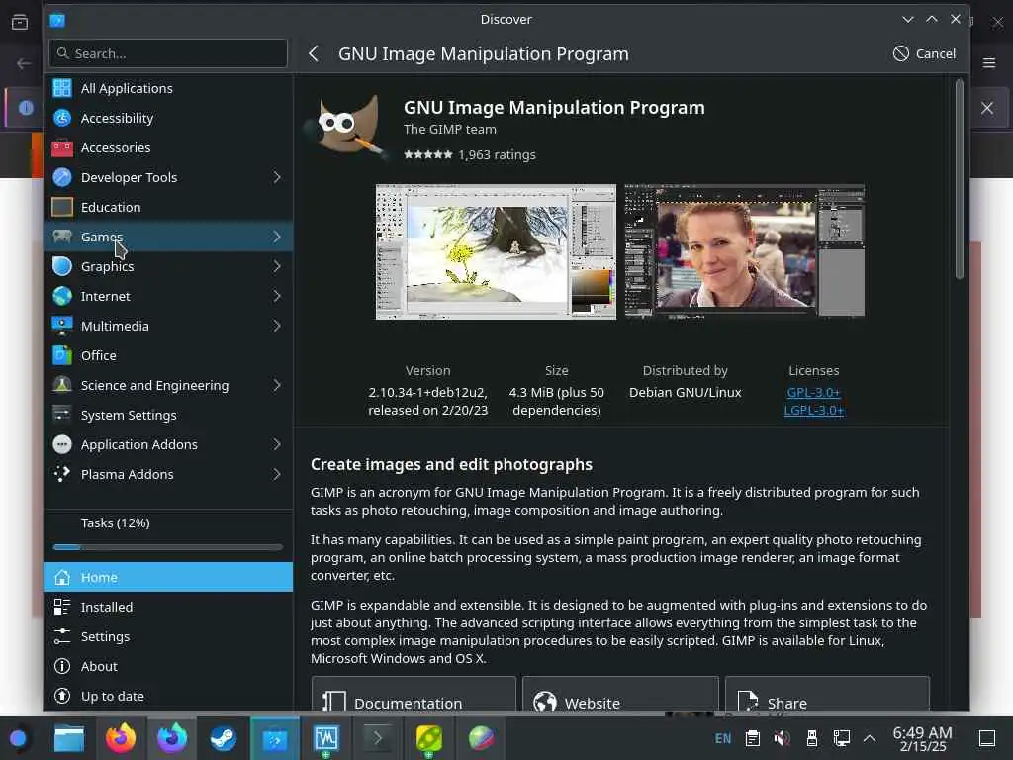Screen dimensions: 1013x760
Task: Click the Show Desktop taskbar button
Action: (x=987, y=738)
